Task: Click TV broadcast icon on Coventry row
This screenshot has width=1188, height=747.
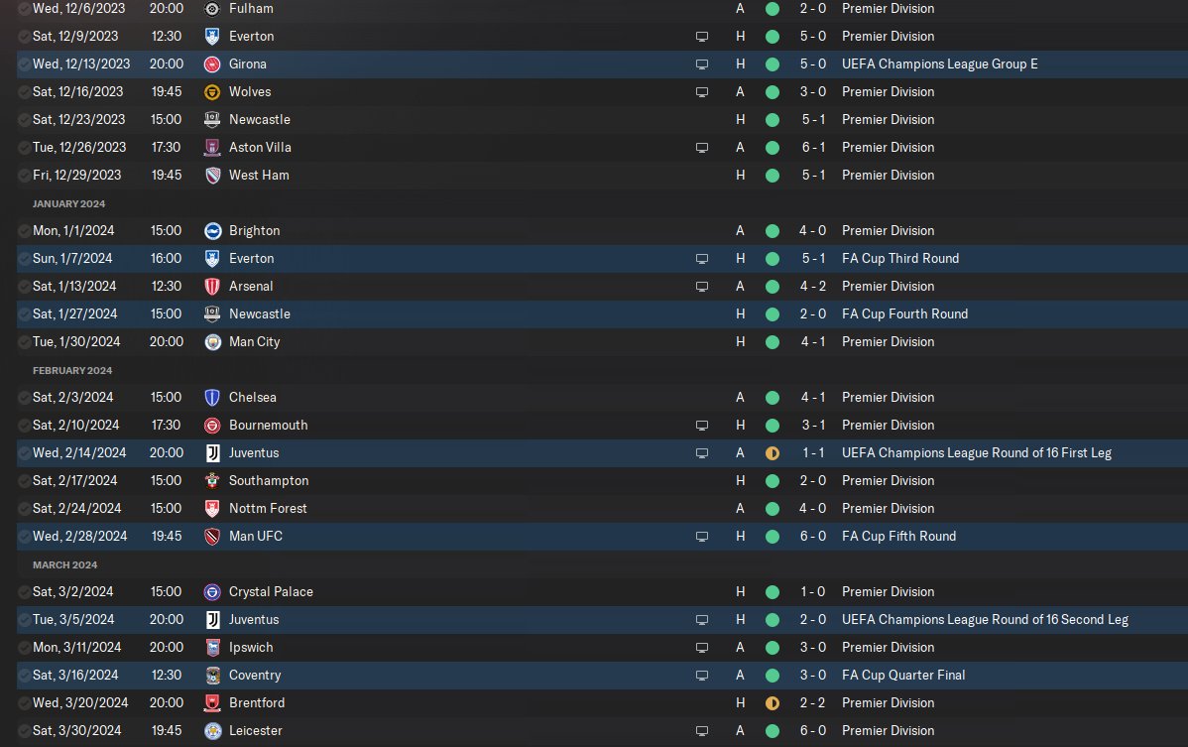Action: [701, 676]
